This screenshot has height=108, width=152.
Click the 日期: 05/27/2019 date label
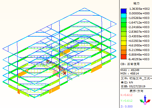tap(133, 86)
